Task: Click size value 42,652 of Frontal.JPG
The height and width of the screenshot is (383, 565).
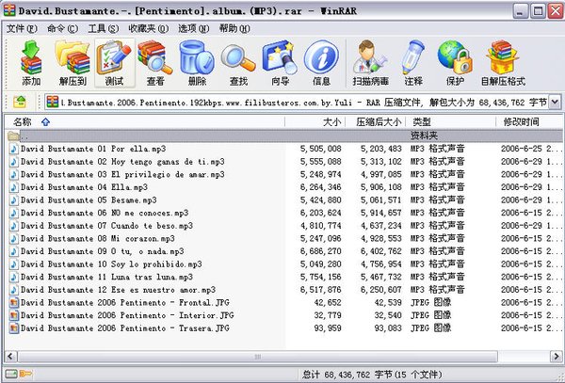Action: click(328, 302)
